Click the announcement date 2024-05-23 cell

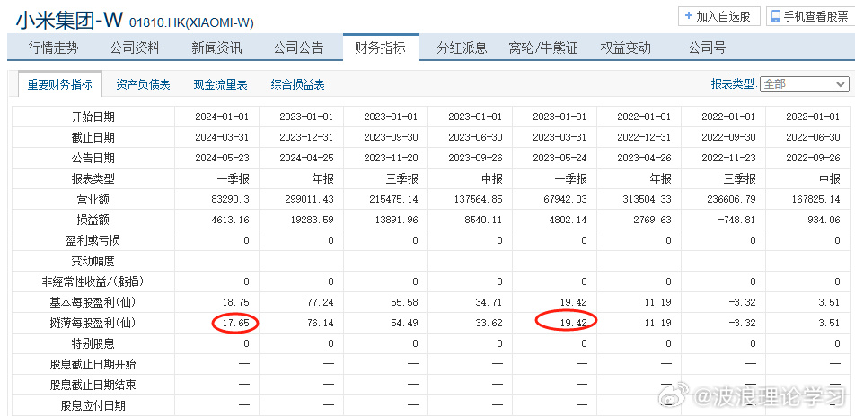222,158
